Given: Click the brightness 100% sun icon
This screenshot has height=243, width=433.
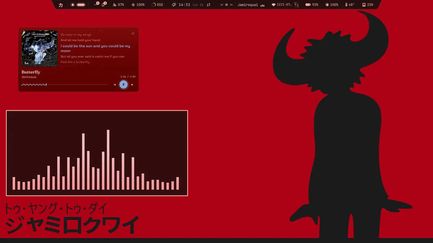Looking at the screenshot, I should tap(332, 5).
